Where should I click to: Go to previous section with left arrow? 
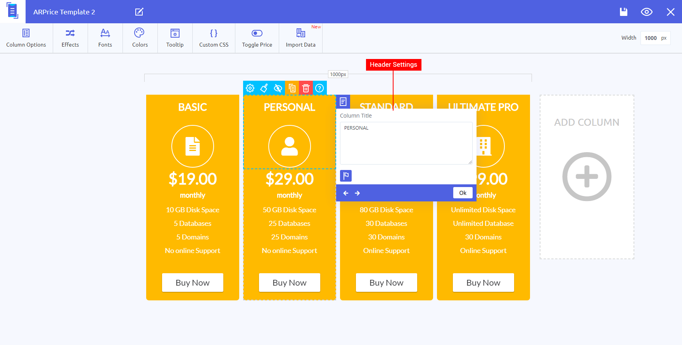click(x=346, y=193)
